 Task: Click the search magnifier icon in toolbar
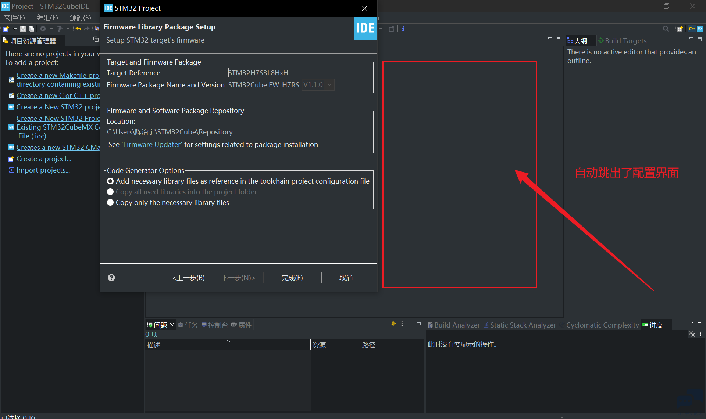click(x=666, y=29)
